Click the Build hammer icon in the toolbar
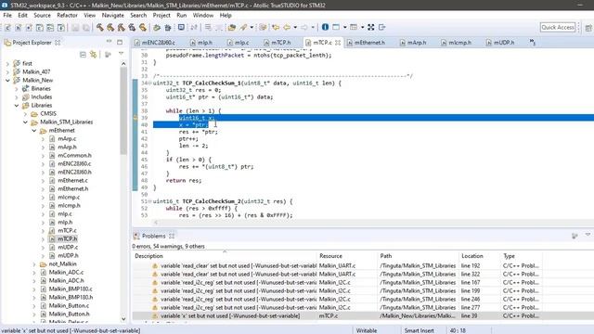 point(100,27)
